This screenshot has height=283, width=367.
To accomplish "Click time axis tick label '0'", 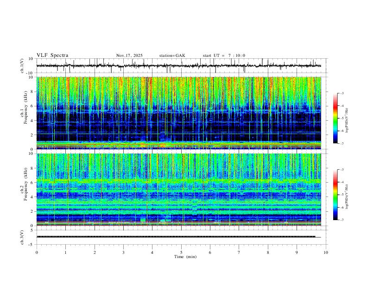I will pyautogui.click(x=37, y=252).
